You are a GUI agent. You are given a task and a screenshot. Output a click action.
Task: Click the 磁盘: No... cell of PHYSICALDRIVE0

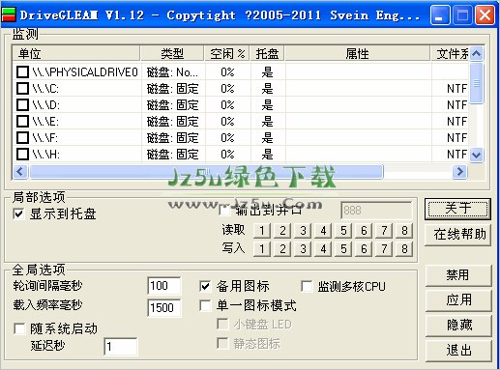click(172, 72)
